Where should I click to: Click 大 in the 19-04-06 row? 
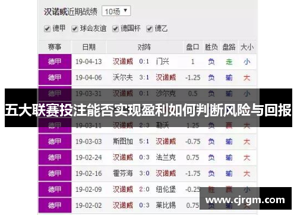(247, 78)
